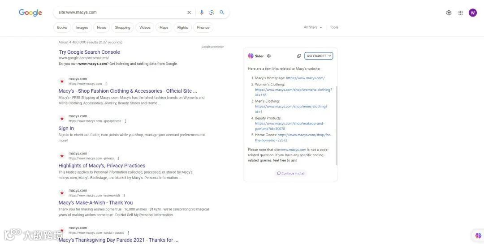Open Macy's Shop Fashion Clothing official site result
The width and height of the screenshot is (484, 244).
pos(127,91)
